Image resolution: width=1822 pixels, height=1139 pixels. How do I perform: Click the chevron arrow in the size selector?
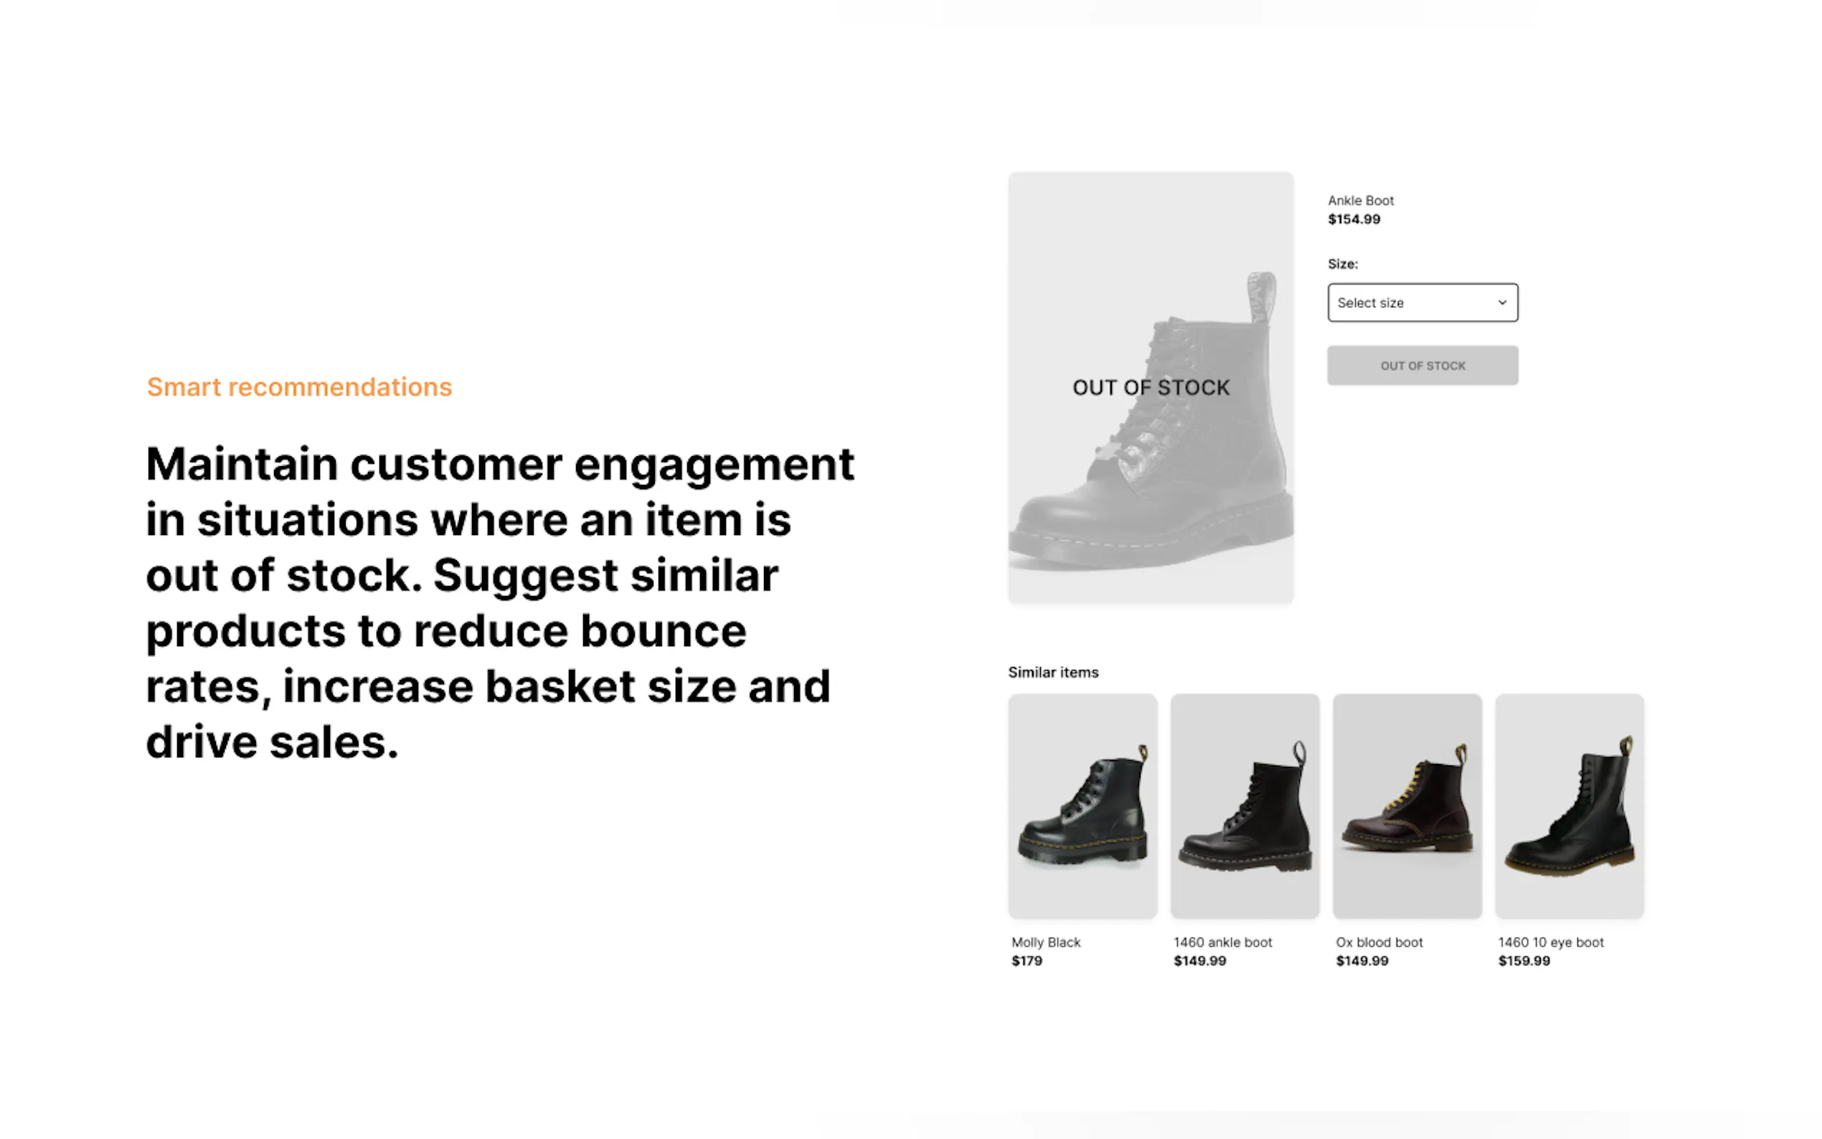pos(1502,302)
